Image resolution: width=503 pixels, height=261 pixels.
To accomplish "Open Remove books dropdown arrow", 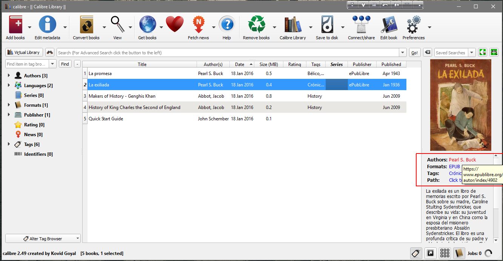I will [274, 27].
